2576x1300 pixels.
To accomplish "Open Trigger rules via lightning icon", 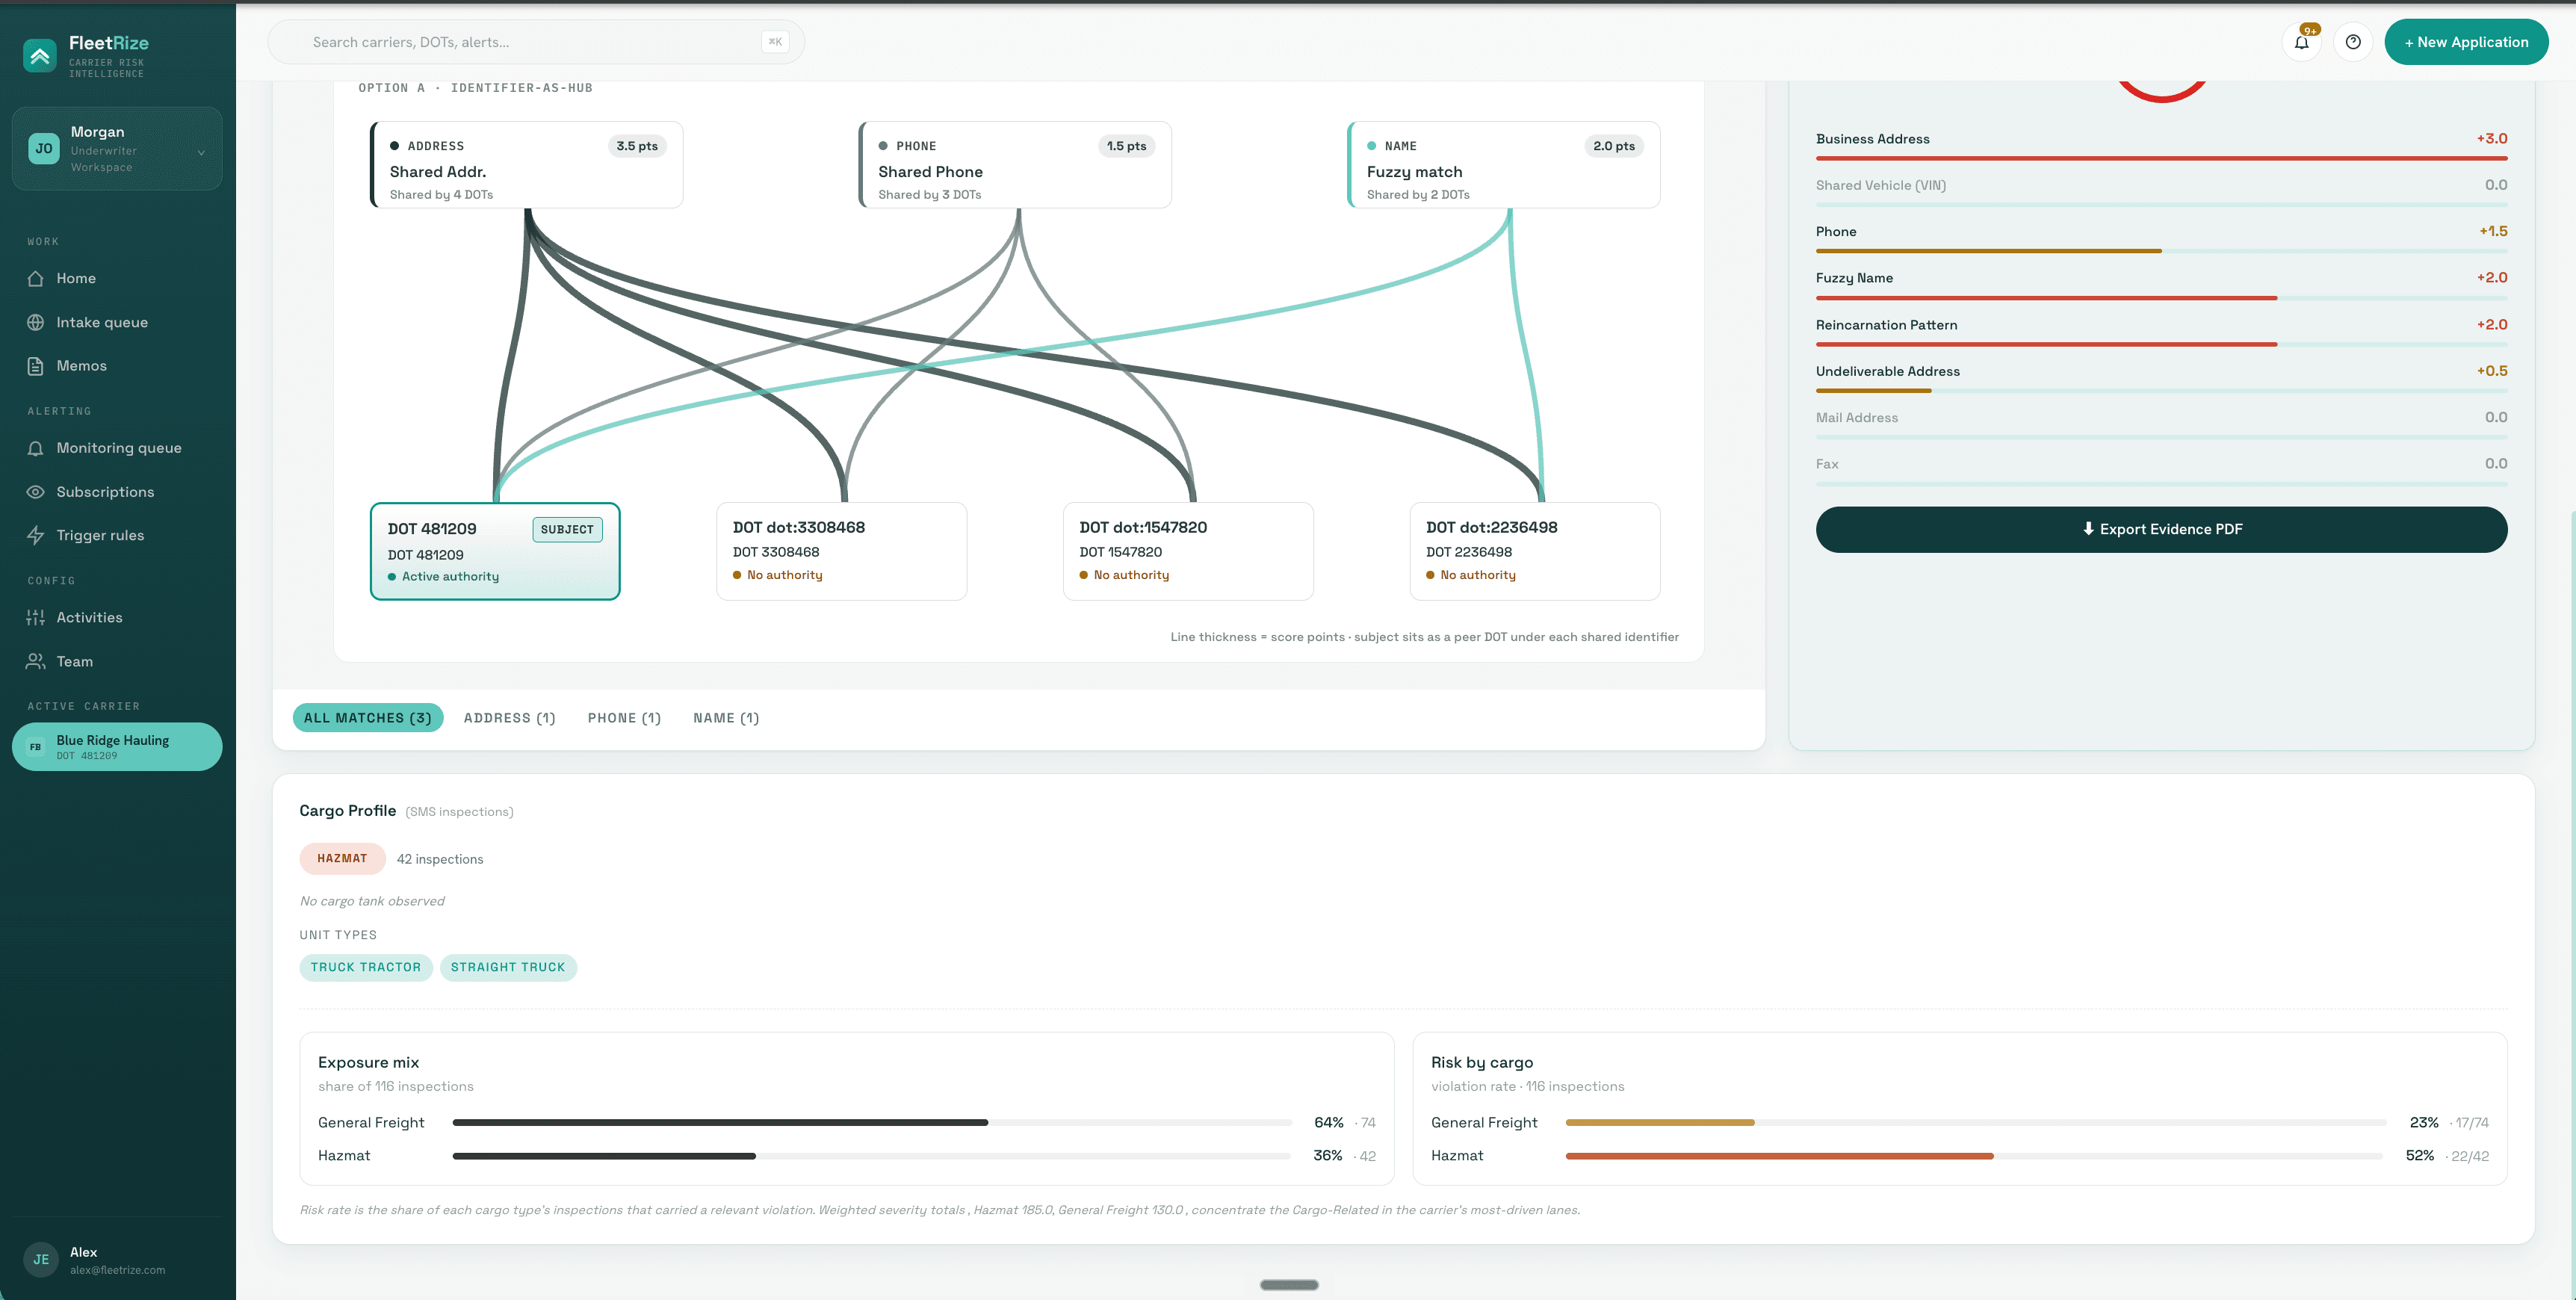I will [x=36, y=535].
